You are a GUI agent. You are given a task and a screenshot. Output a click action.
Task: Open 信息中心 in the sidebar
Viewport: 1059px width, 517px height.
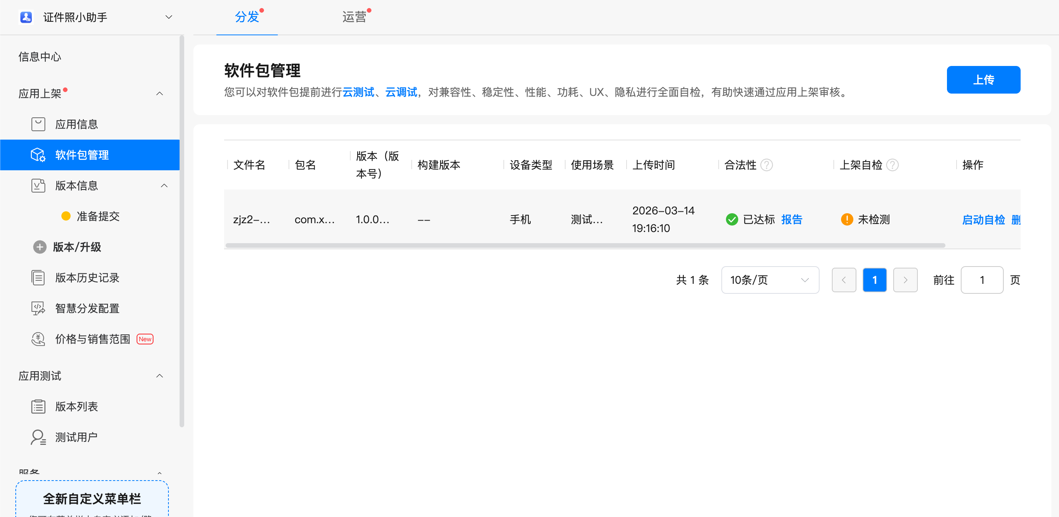click(40, 57)
